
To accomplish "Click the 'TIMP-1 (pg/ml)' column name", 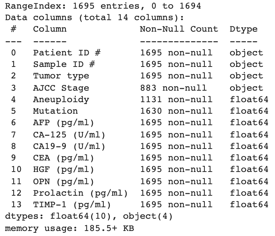I will click(x=72, y=204).
